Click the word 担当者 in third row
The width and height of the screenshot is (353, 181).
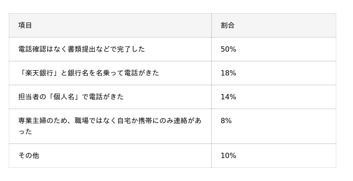(29, 97)
